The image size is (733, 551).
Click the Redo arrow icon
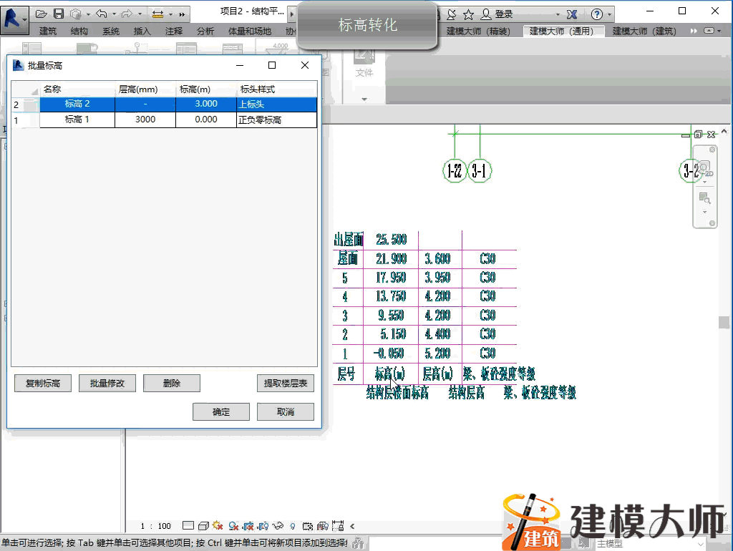point(127,14)
